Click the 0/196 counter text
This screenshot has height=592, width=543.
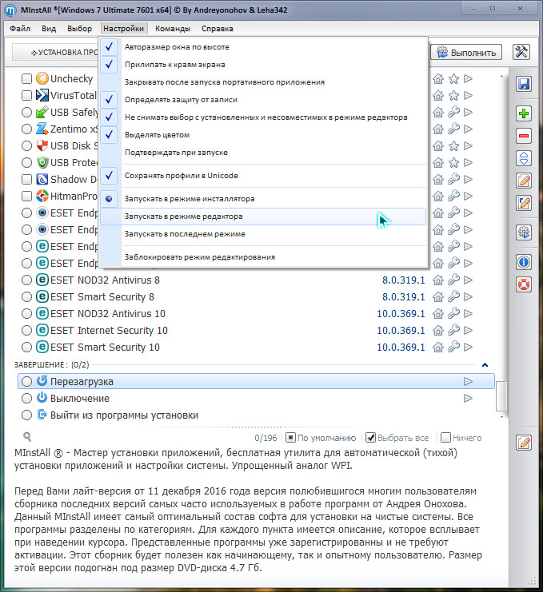[x=266, y=438]
